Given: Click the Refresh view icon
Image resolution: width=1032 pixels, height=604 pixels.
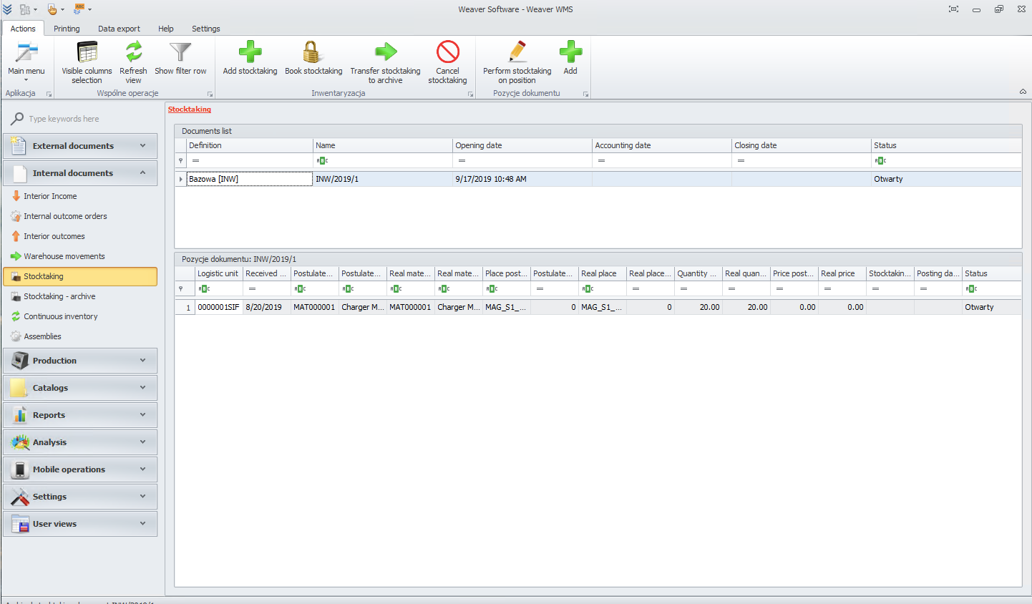Looking at the screenshot, I should click(133, 52).
